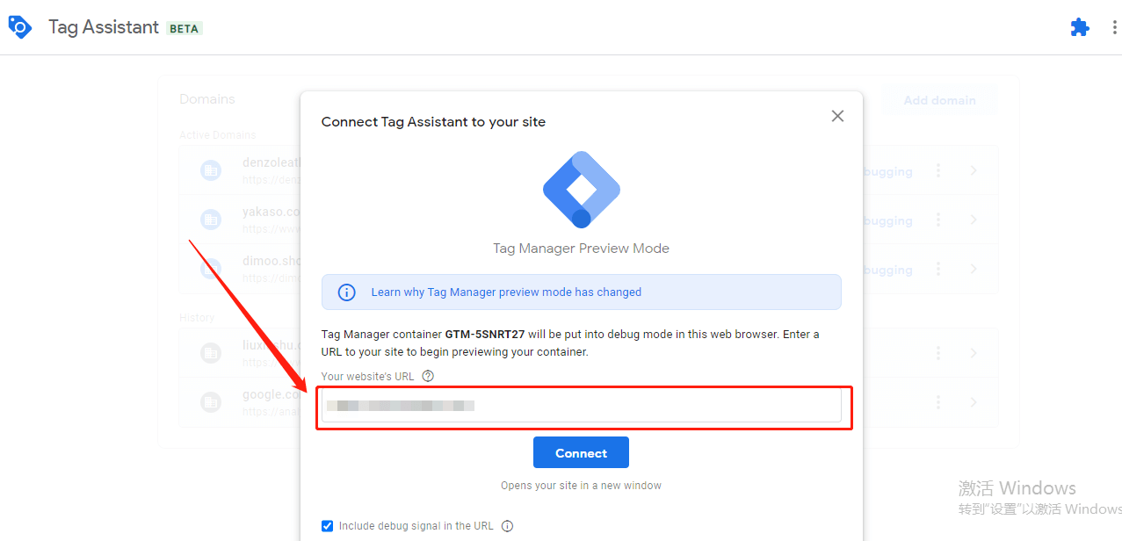Click the 'google.co' history entry text
Screen dimensions: 1122x541
pos(271,394)
